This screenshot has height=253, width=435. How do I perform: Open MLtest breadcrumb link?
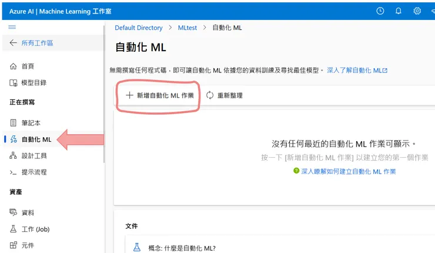click(188, 28)
